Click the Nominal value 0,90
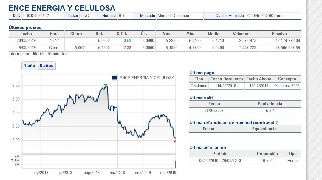This screenshot has width=322, height=180. (x=123, y=15)
